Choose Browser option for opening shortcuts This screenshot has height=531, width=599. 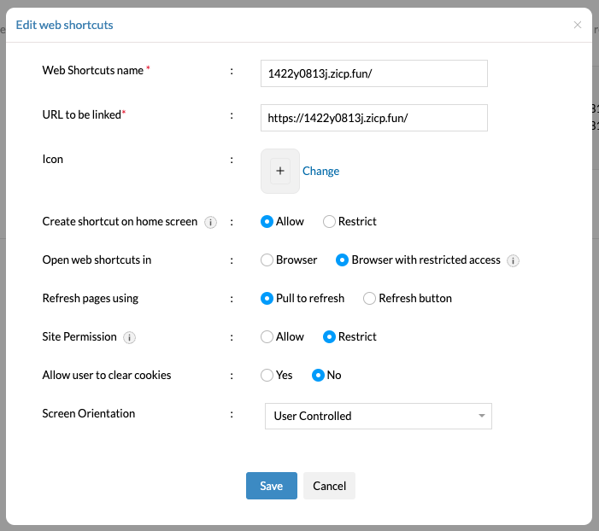[x=267, y=260]
